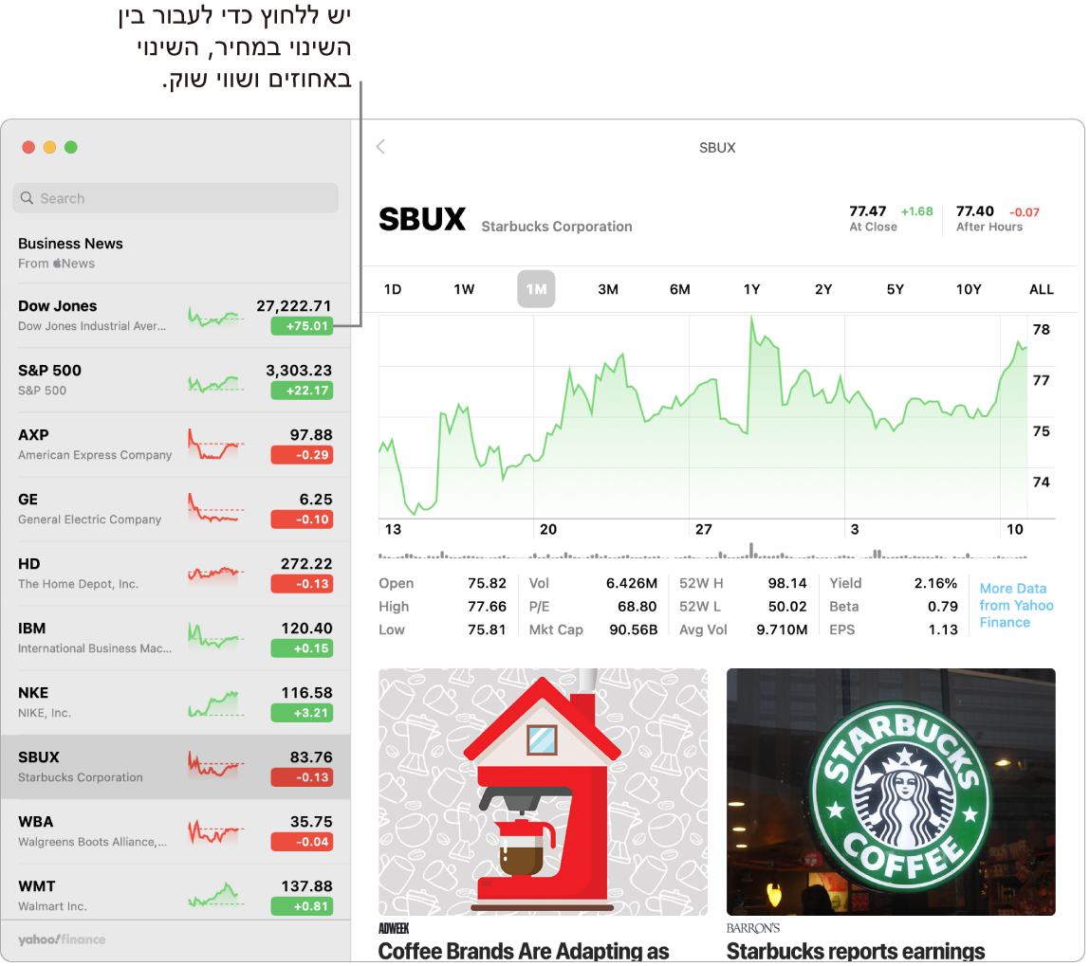The height and width of the screenshot is (966, 1090).
Task: Select the 2Y chart range
Action: [x=823, y=289]
